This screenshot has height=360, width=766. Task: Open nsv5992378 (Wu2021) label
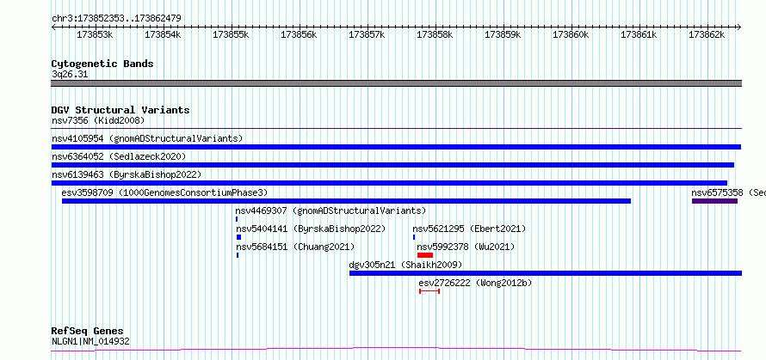tap(466, 247)
